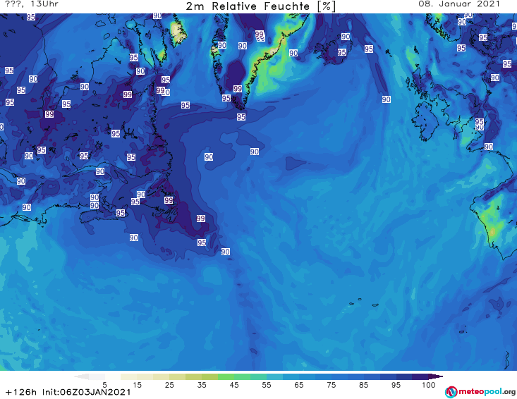The width and height of the screenshot is (517, 399).
Task: Select the date '08. Januar 2021'
Action: 459,4
